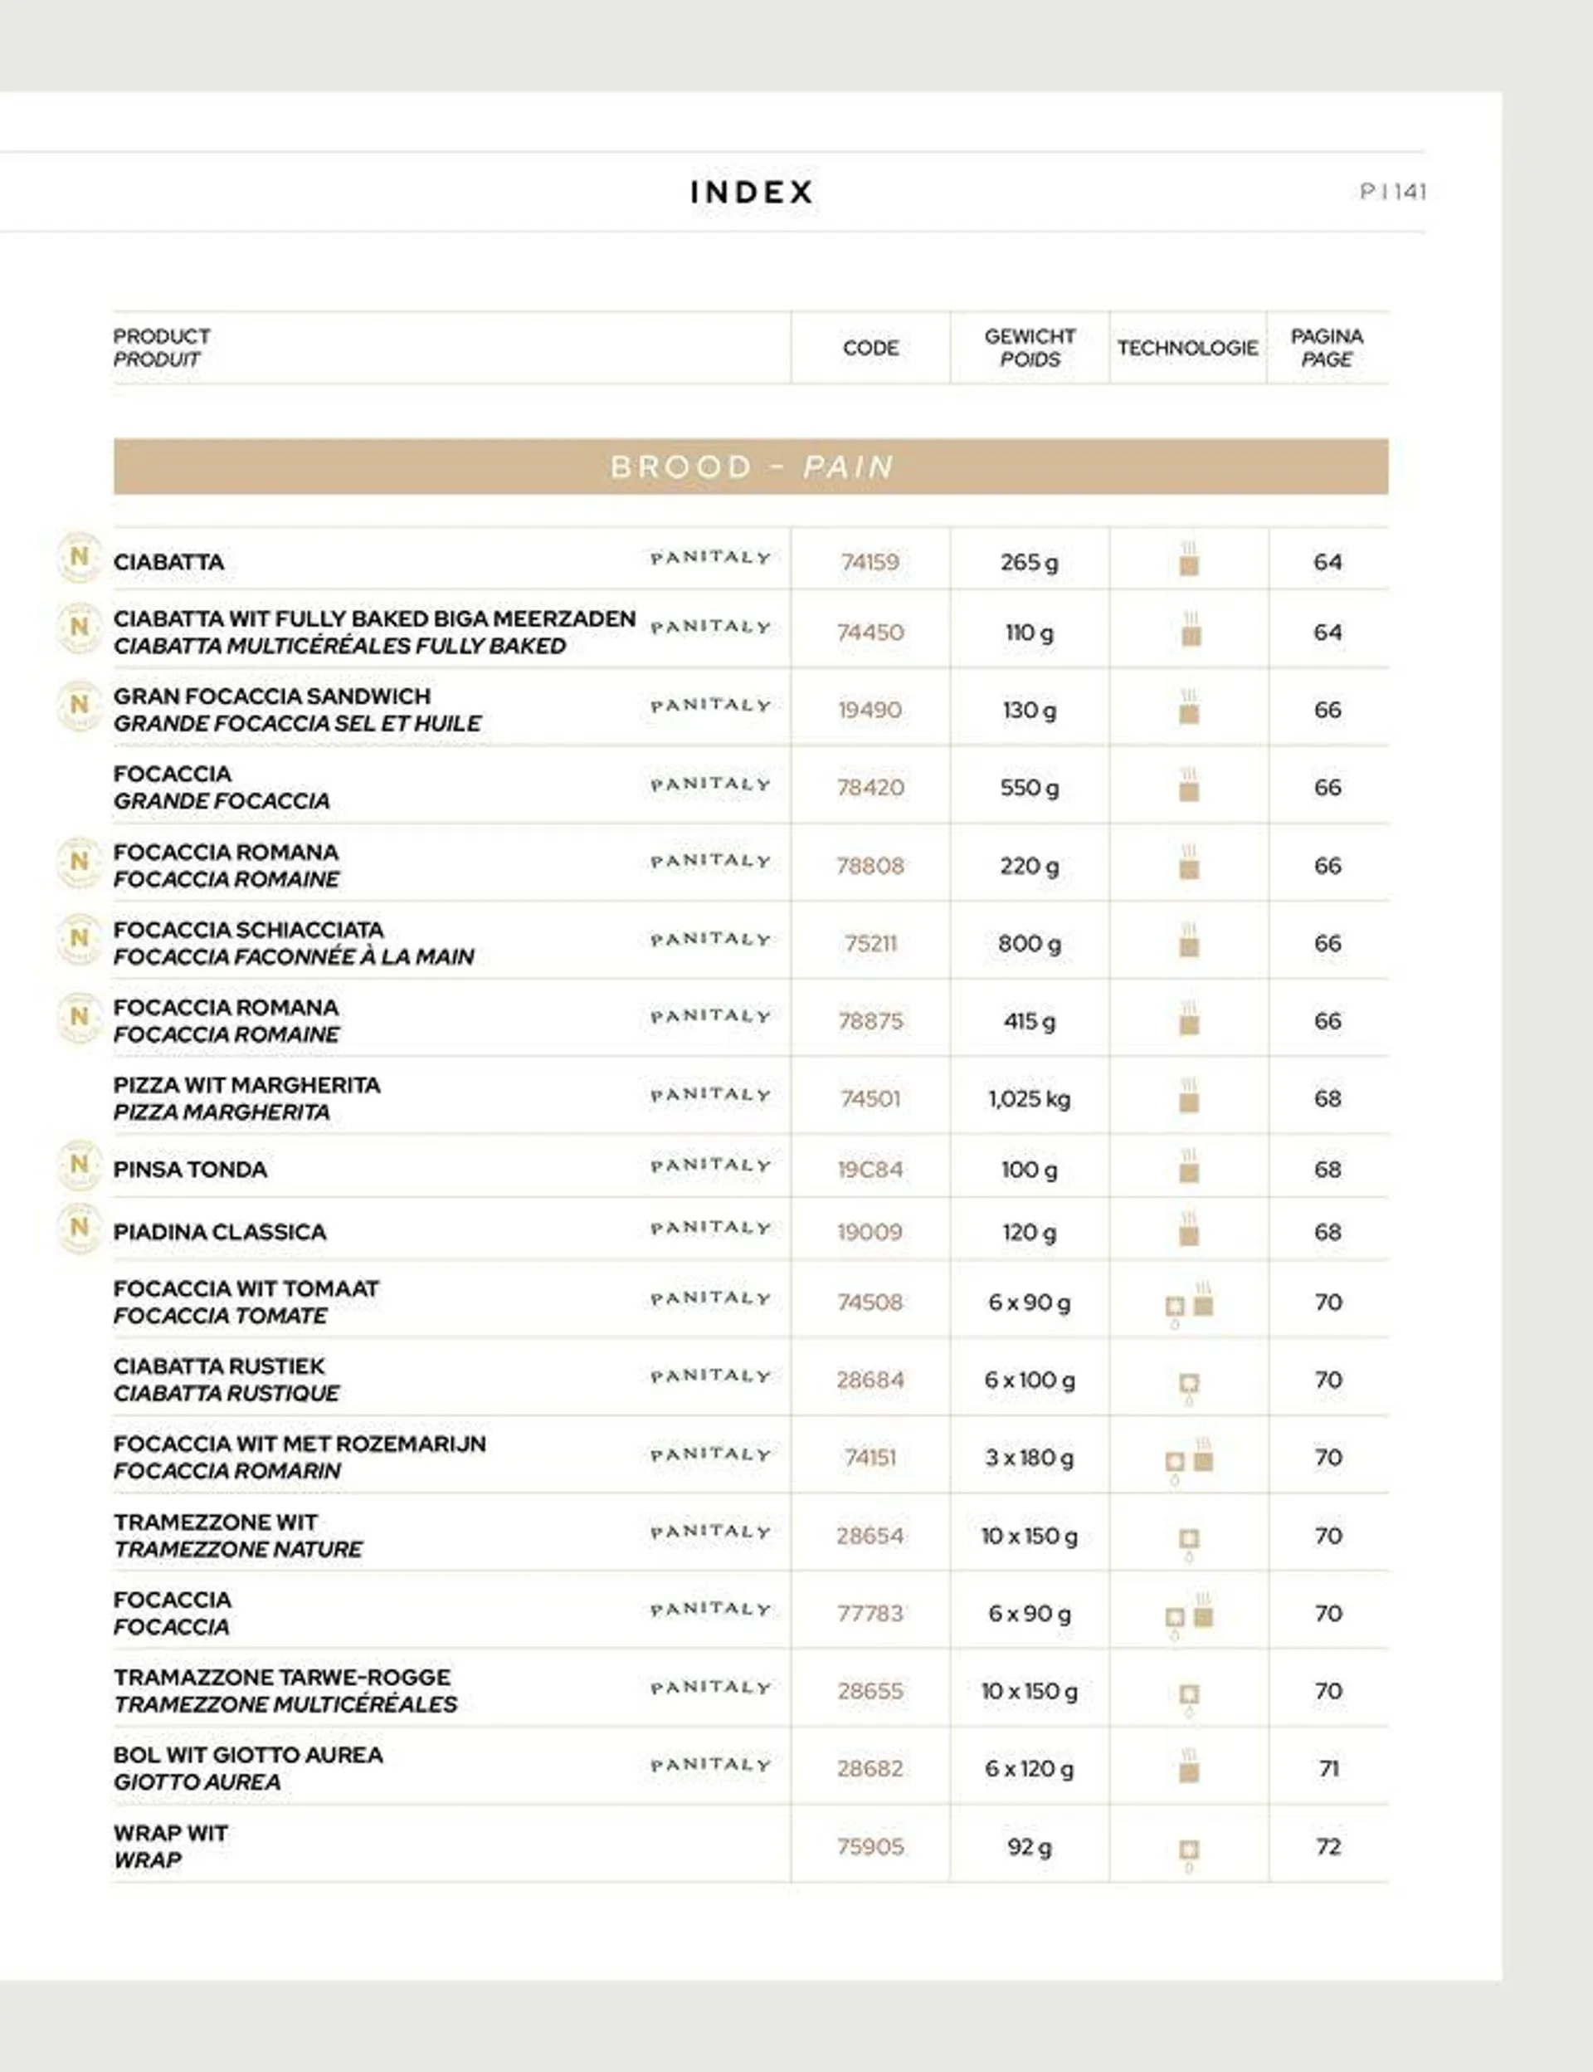
Task: Click the GEWICHT / POIDS column header
Action: [1030, 347]
